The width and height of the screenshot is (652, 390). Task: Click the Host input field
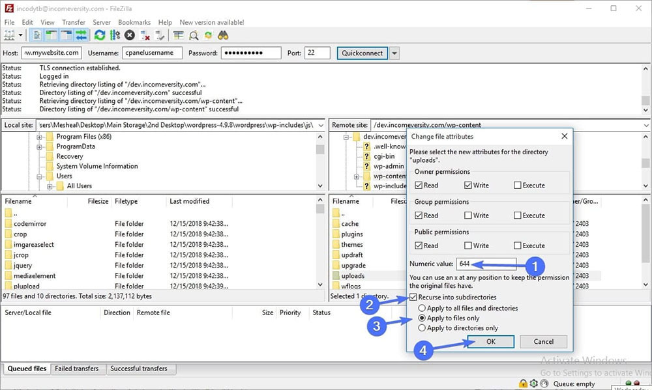click(52, 53)
